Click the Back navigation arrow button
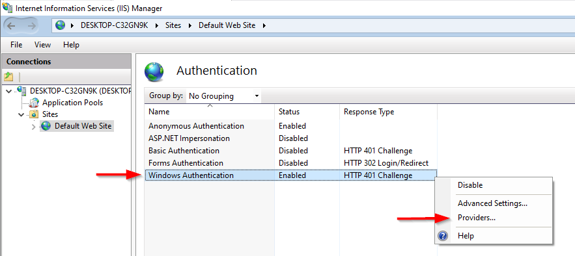The image size is (575, 256). (x=11, y=25)
